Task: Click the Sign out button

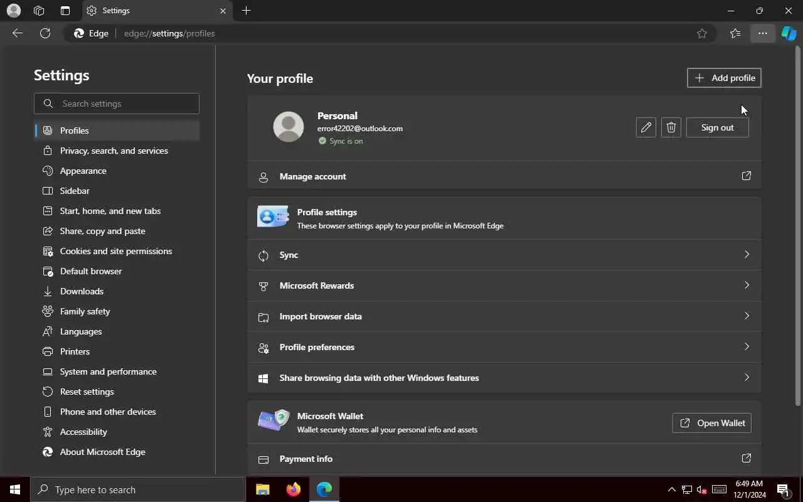Action: (x=717, y=127)
